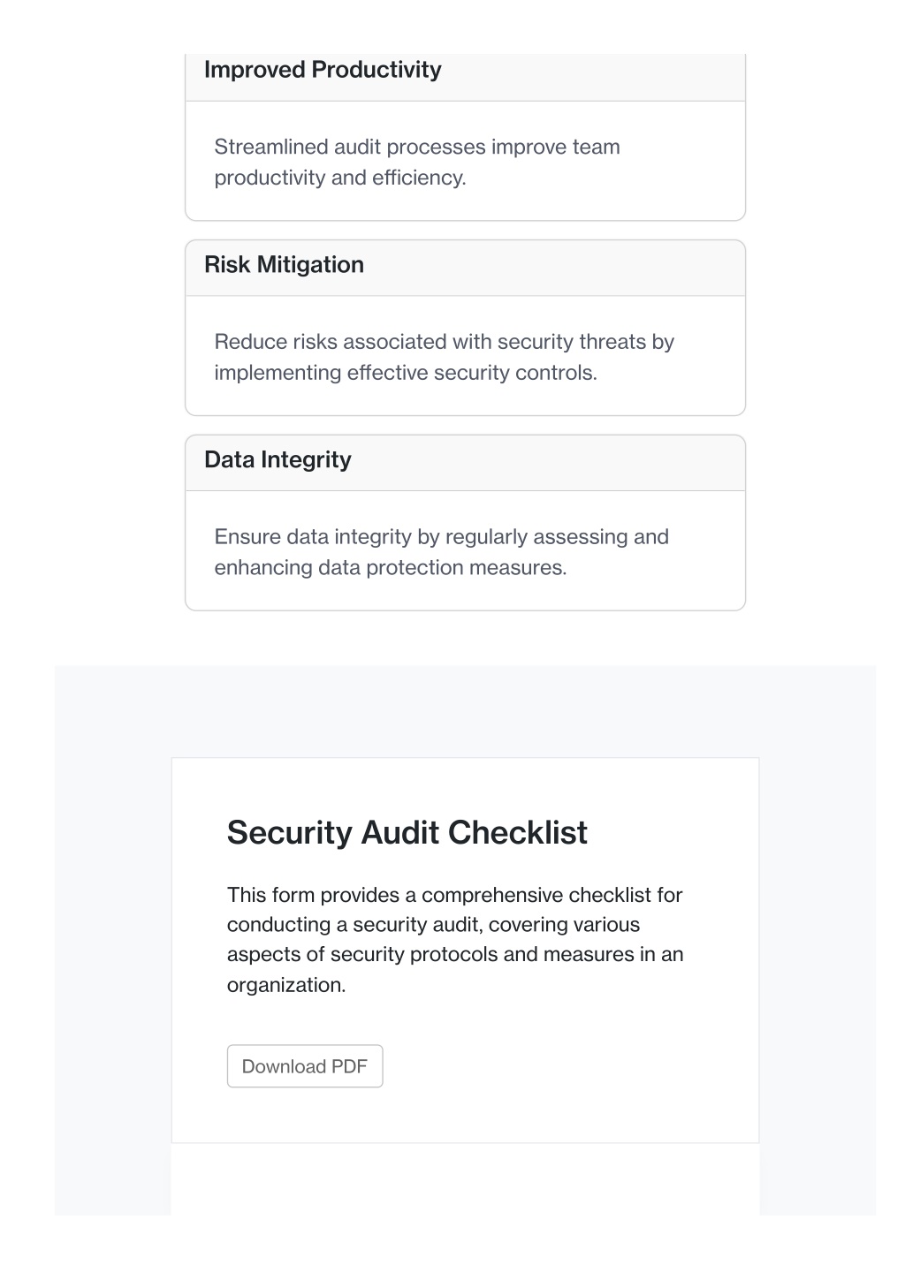
Task: Click the 'enhancing data protection measures.' line
Action: (x=391, y=567)
